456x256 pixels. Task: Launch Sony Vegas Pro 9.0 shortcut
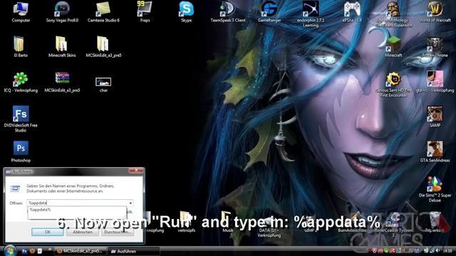click(x=62, y=11)
